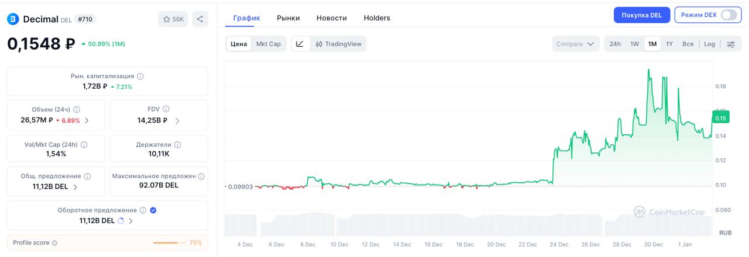Switch to the Holders tab
The height and width of the screenshot is (257, 749).
tap(377, 18)
